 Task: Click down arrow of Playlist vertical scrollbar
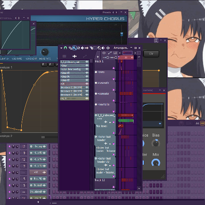click(x=139, y=189)
